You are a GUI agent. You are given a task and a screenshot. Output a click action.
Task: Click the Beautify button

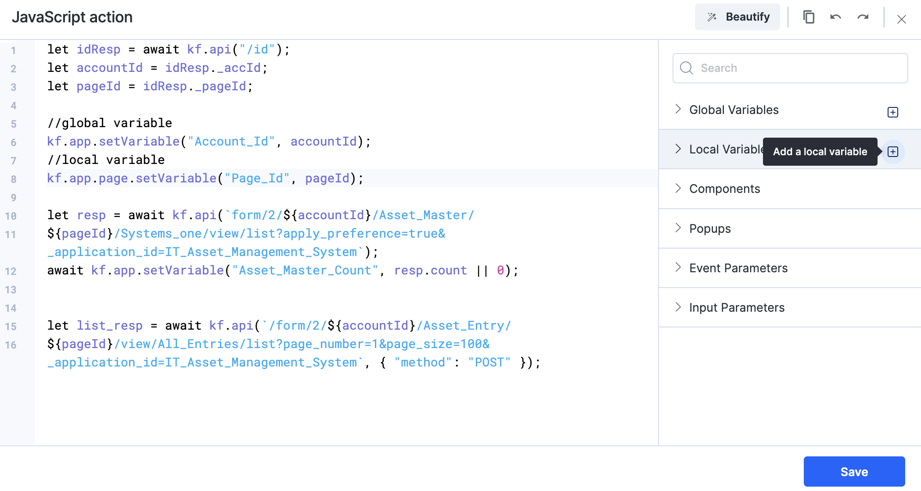737,17
